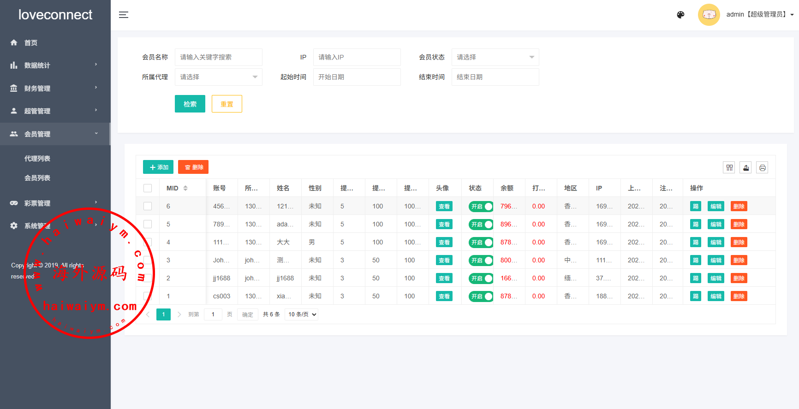The image size is (799, 409).
Task: Toggle the 开启 switch for member cs003
Action: tap(481, 296)
